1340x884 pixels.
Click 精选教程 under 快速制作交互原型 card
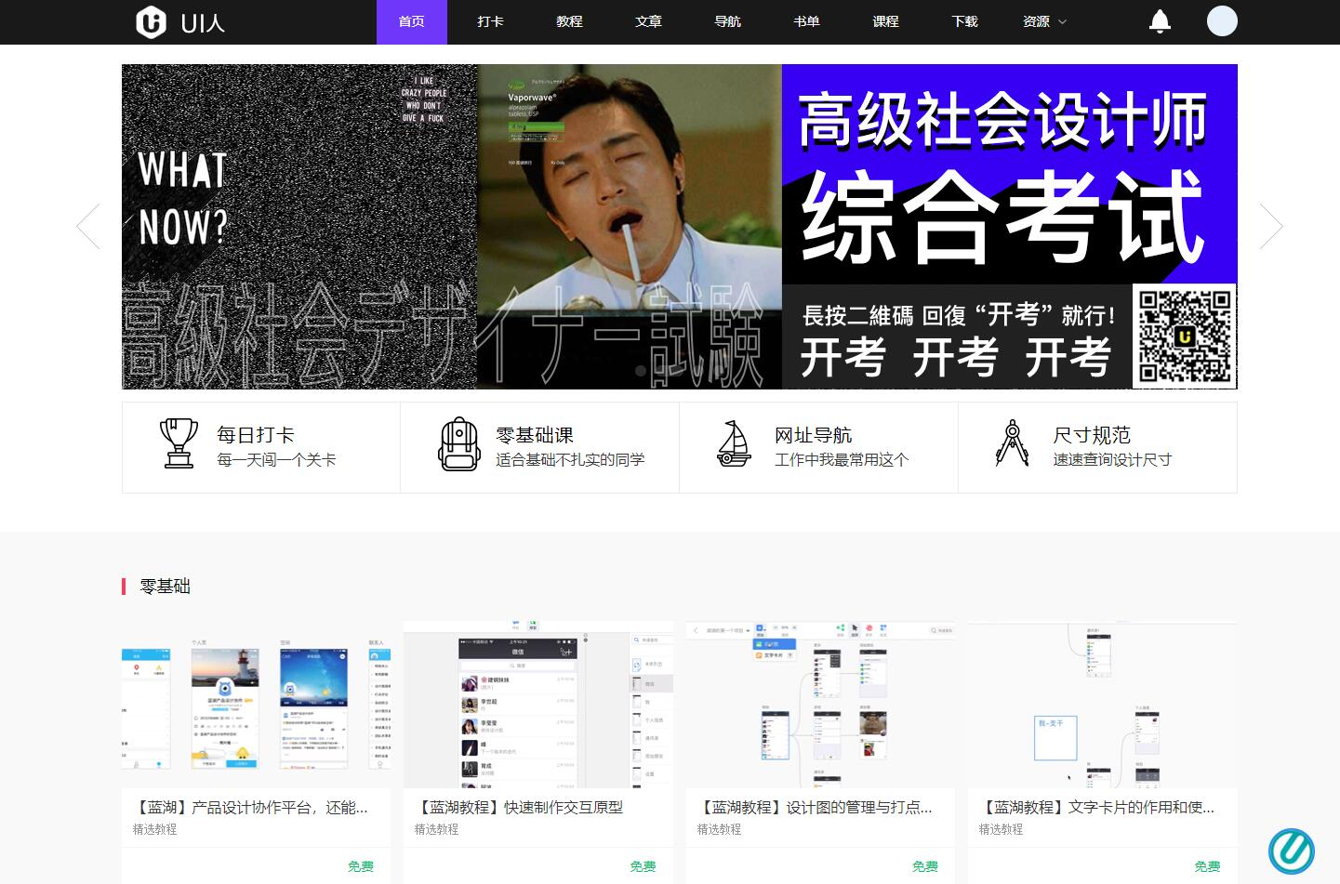(436, 829)
